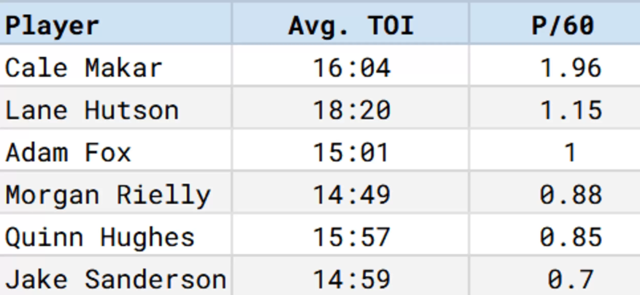Click the 15:57 time on ice cell
The image size is (640, 295).
tap(351, 234)
